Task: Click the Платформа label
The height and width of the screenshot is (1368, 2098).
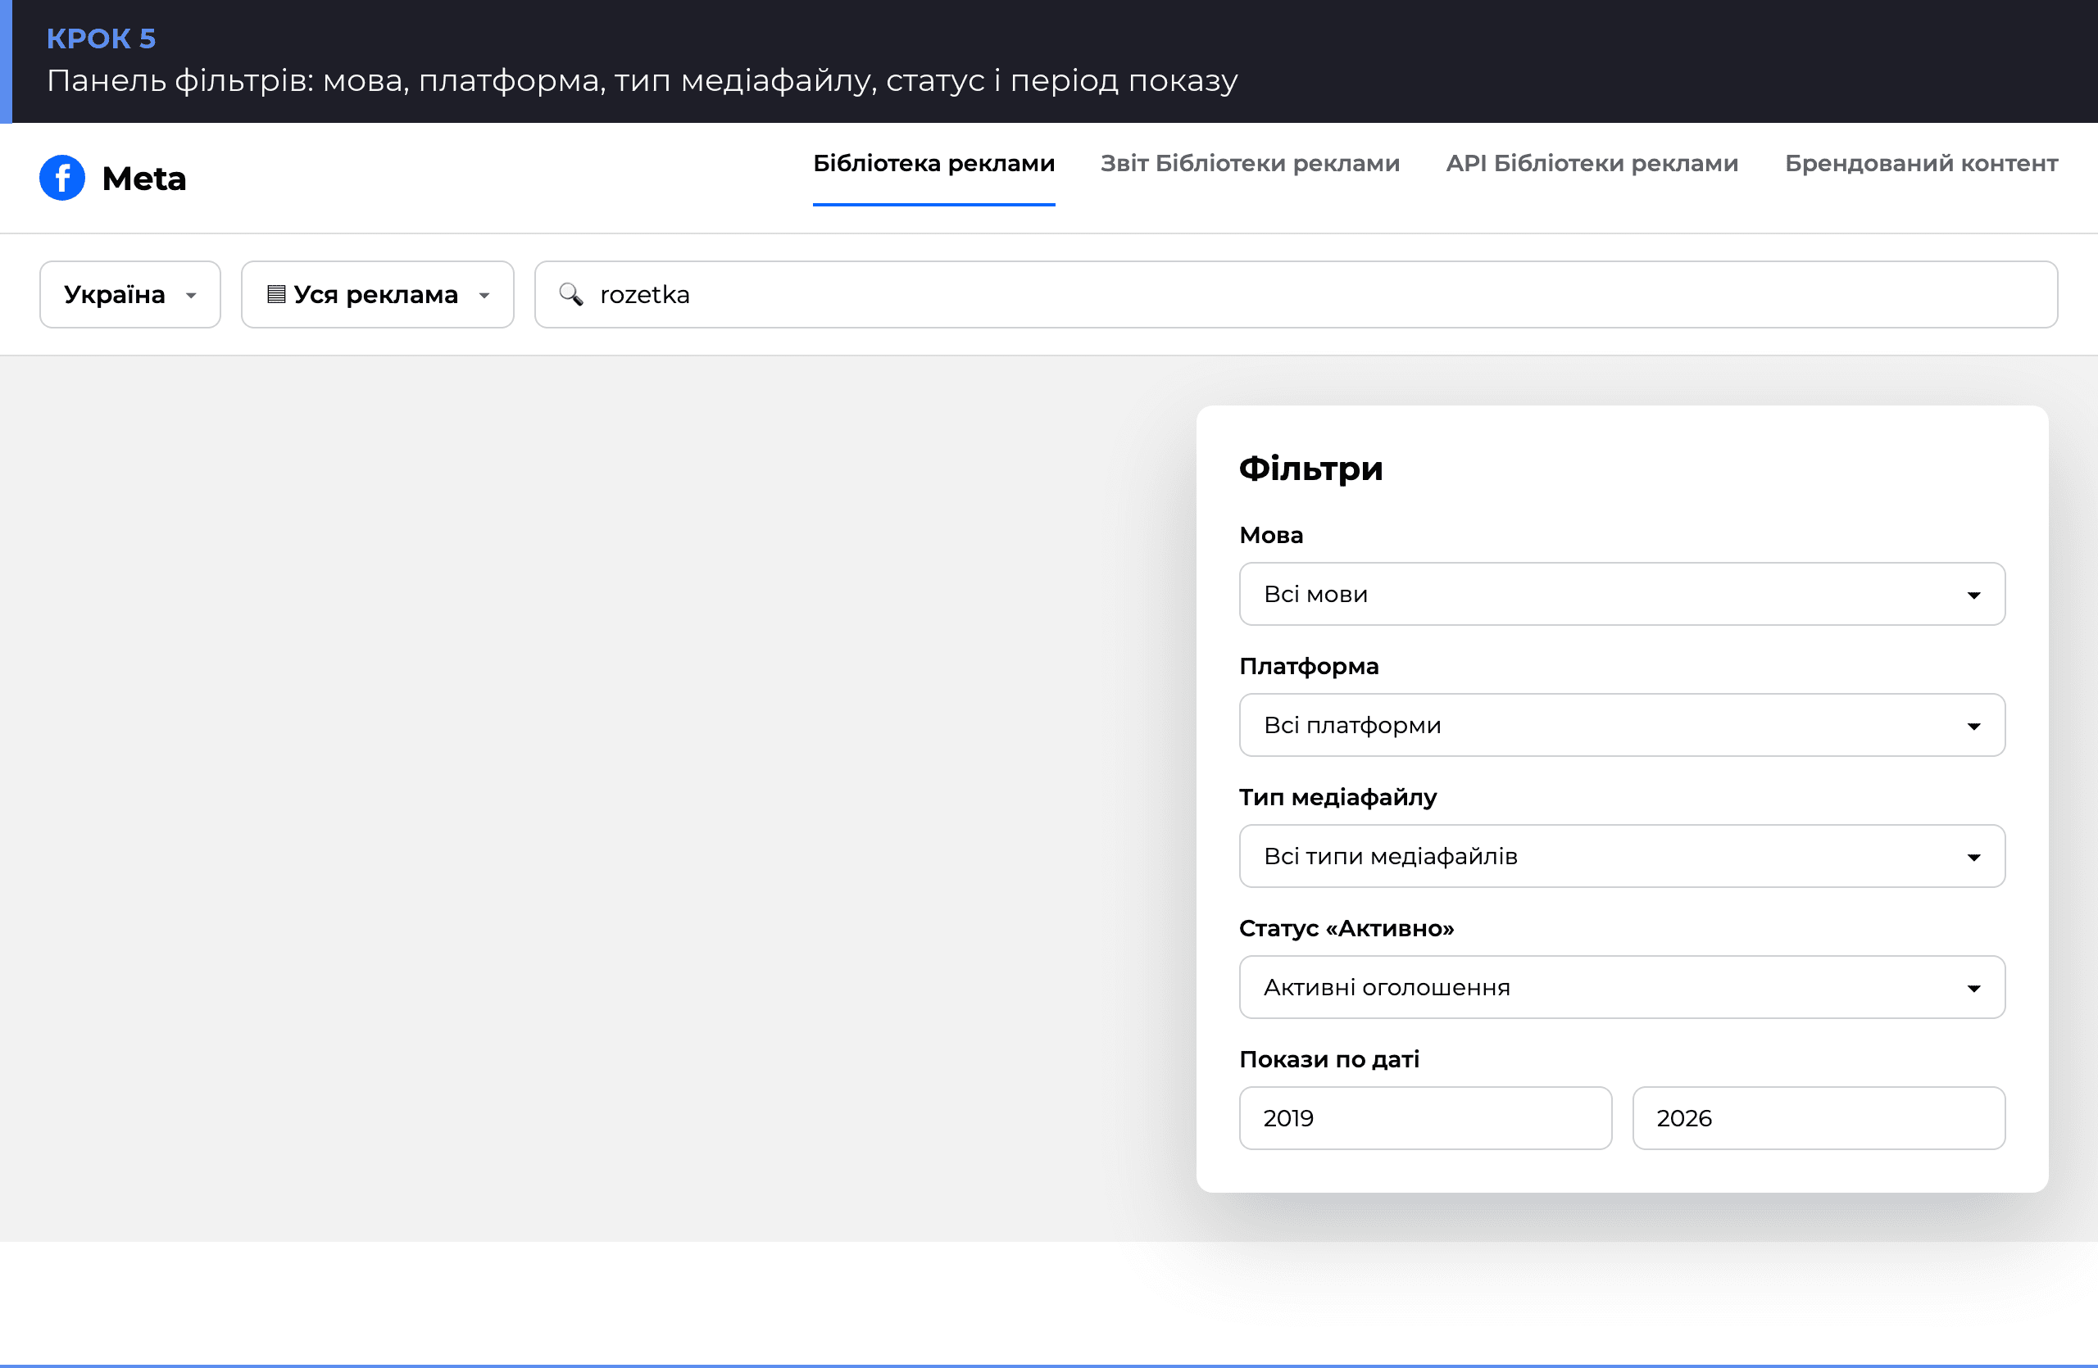Action: (1309, 667)
